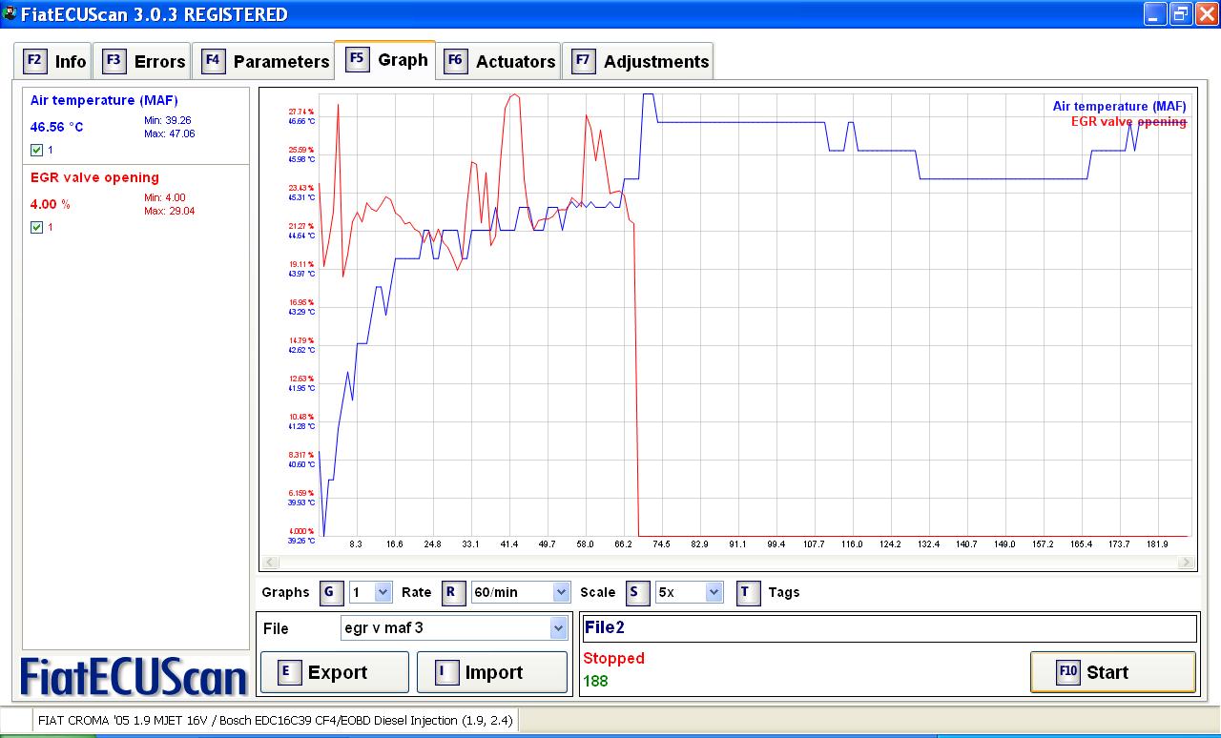The height and width of the screenshot is (738, 1221).
Task: Switch to the Errors tab
Action: [143, 61]
